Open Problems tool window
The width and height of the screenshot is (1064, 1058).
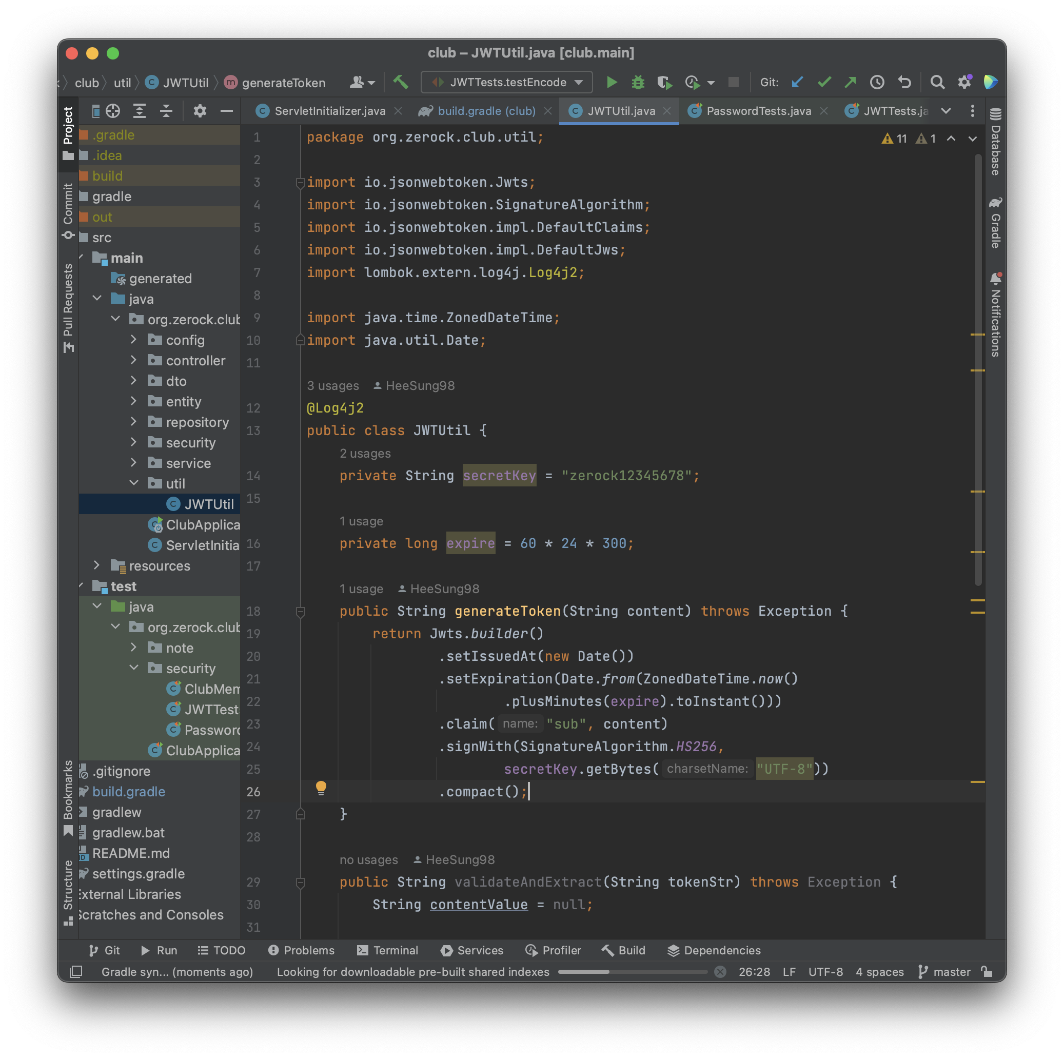[x=301, y=951]
